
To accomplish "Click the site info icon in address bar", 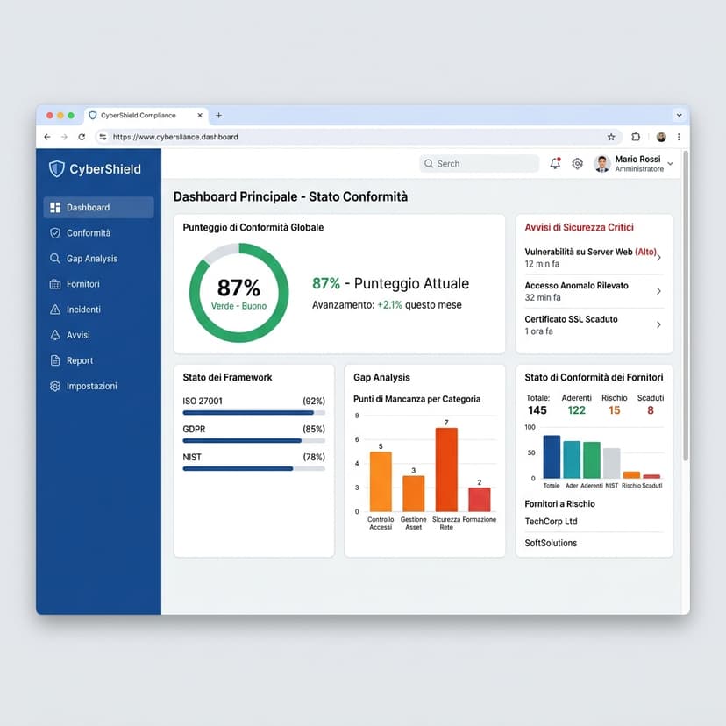I will [103, 137].
